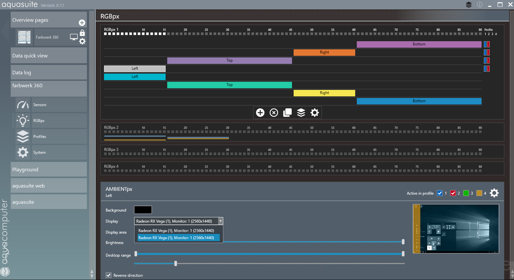Open the Sensors page in sidebar

tap(40, 105)
